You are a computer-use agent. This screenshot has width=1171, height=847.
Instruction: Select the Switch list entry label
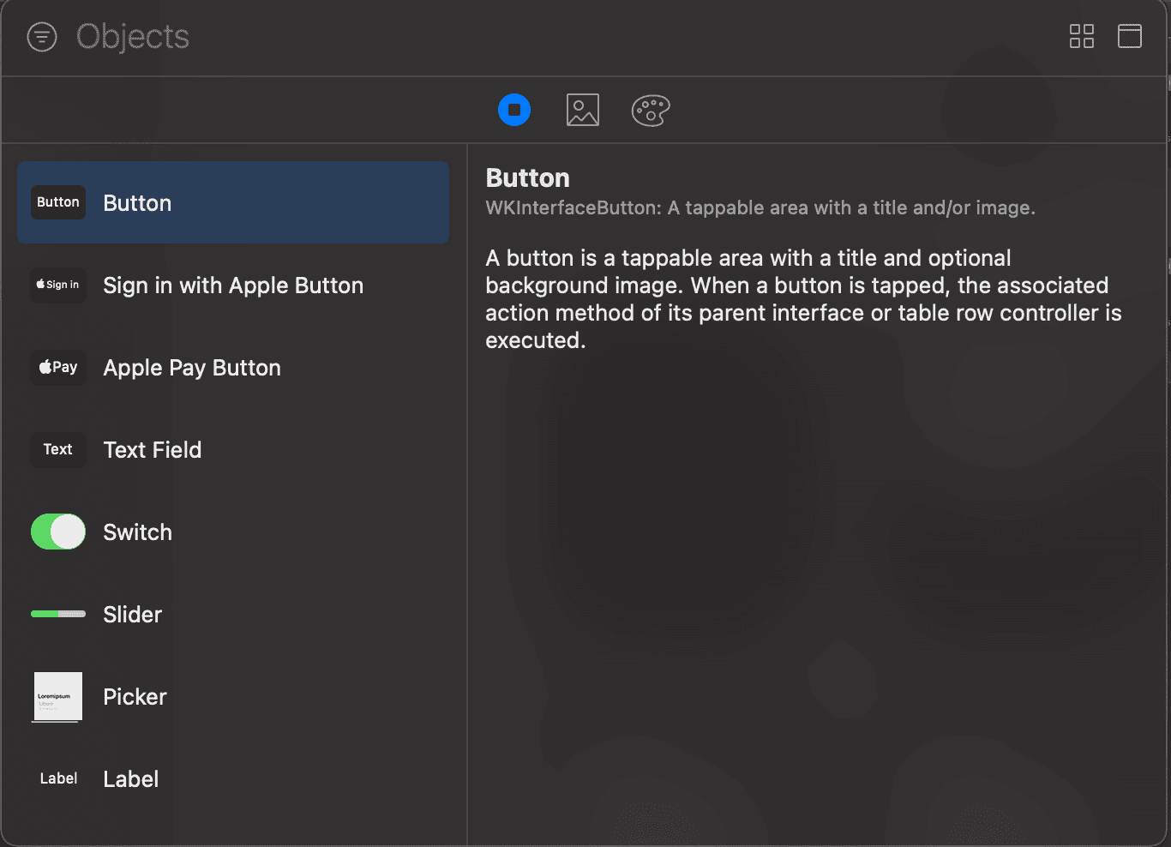coord(137,532)
